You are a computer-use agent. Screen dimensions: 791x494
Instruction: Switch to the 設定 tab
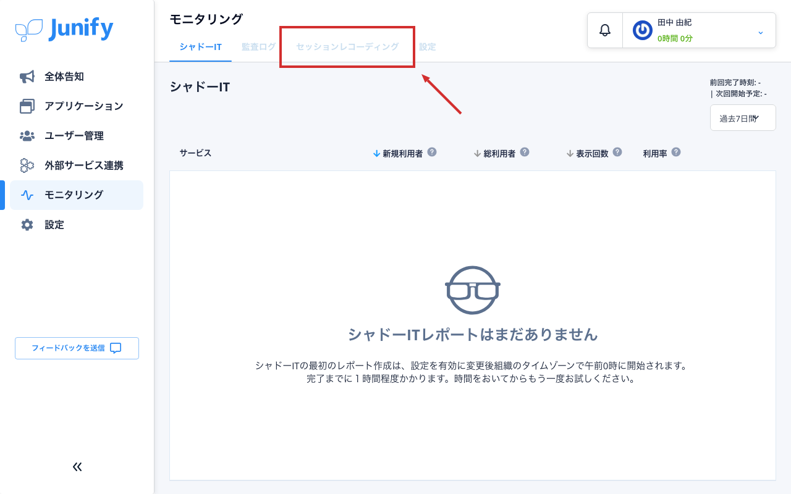428,47
